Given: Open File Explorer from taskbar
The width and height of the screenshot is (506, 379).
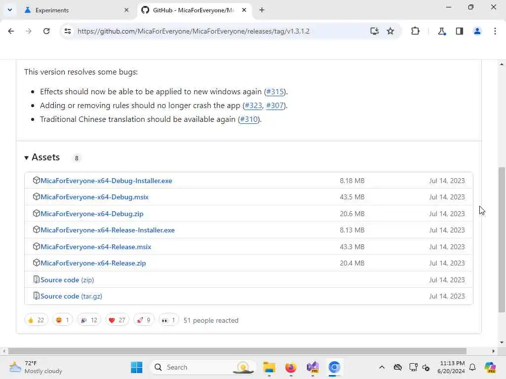Looking at the screenshot, I should click(x=269, y=367).
